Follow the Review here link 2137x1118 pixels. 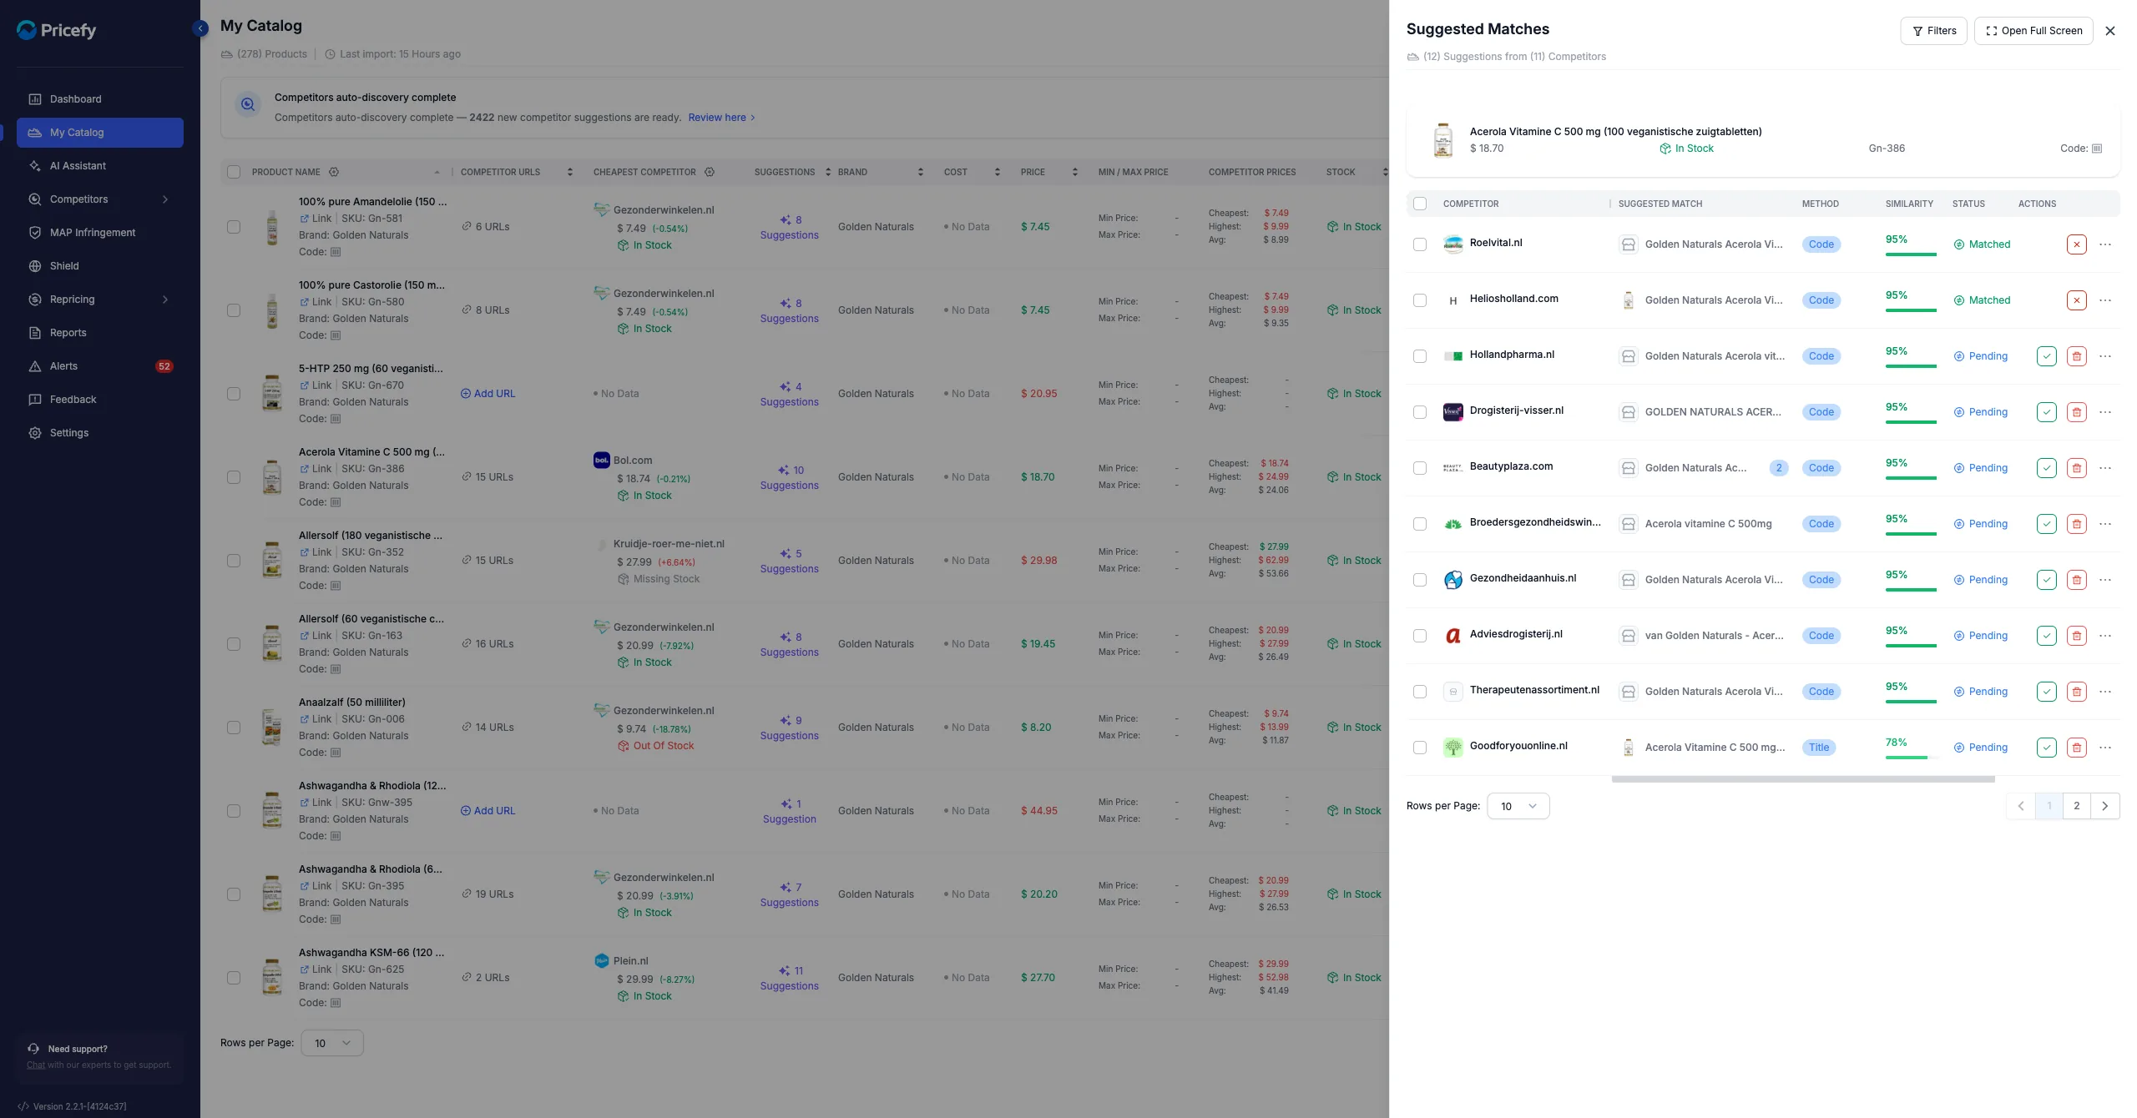tap(722, 118)
